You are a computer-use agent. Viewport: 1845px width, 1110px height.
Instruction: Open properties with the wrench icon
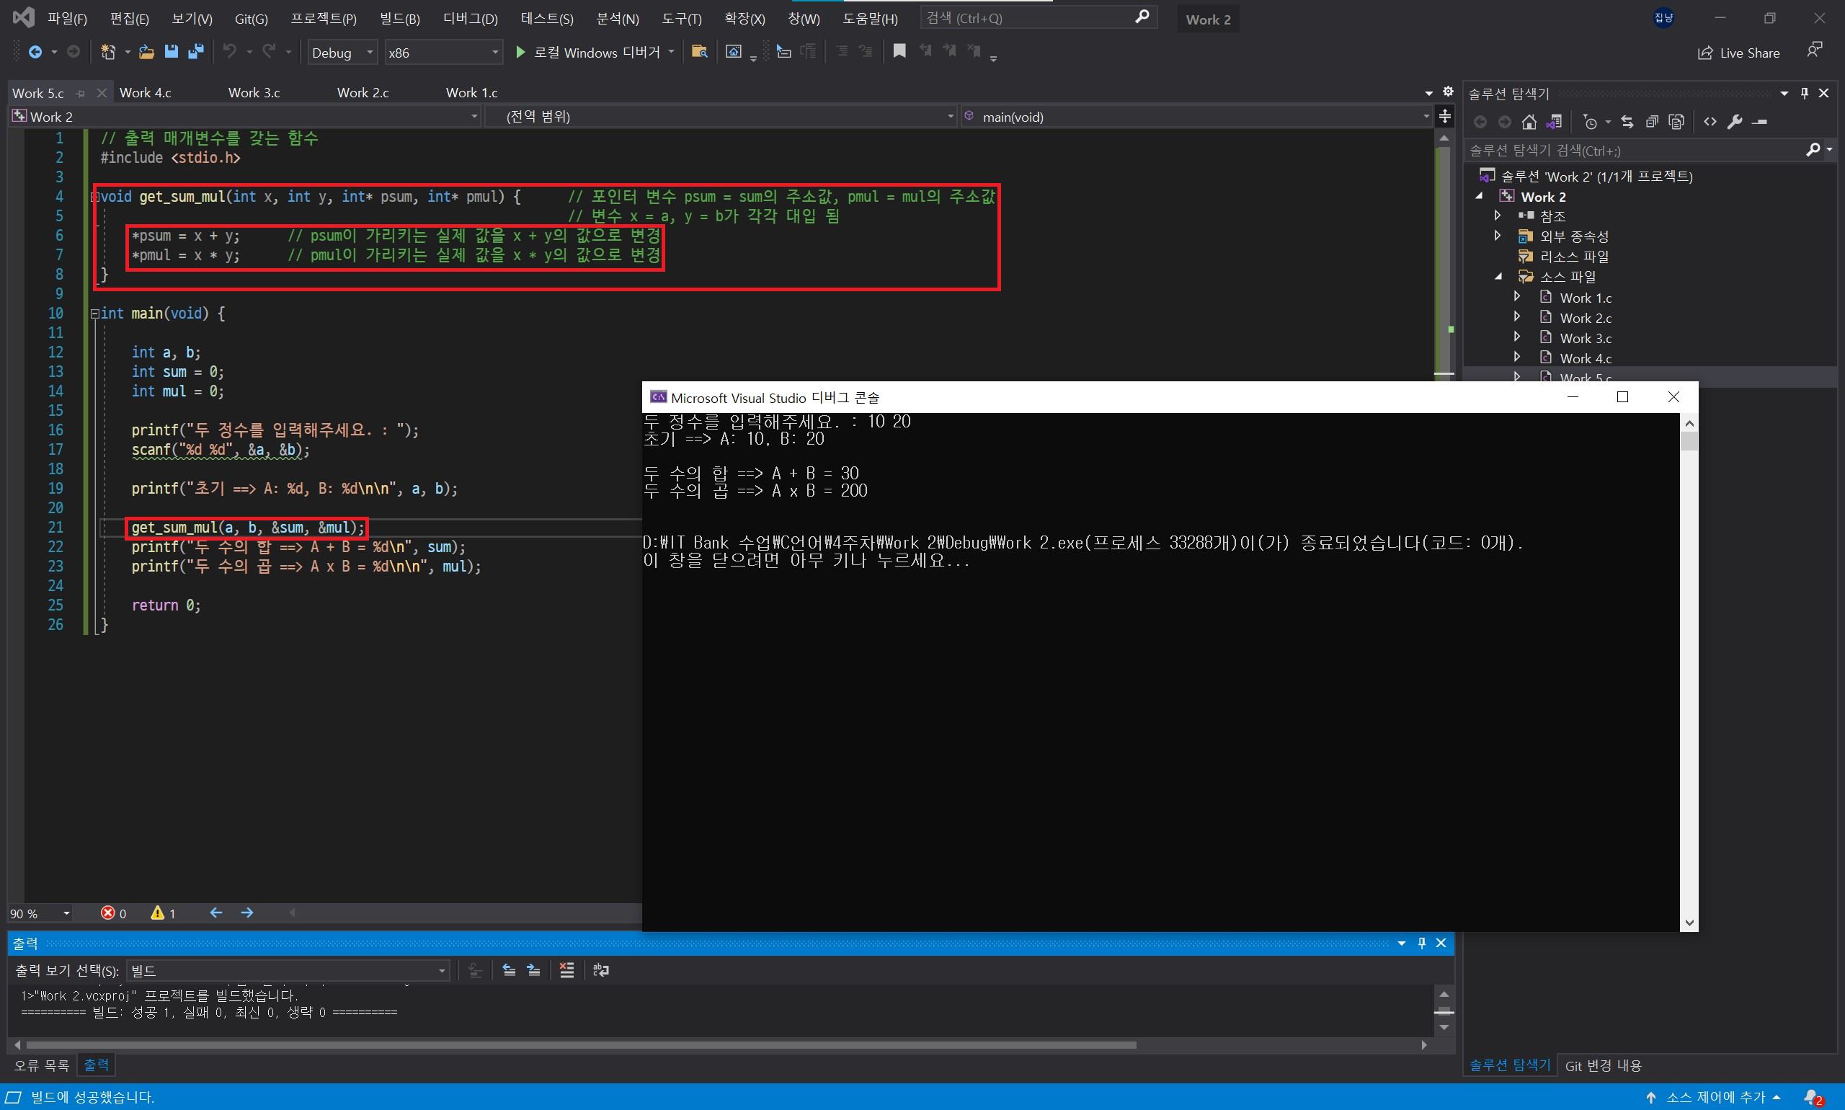[1735, 122]
